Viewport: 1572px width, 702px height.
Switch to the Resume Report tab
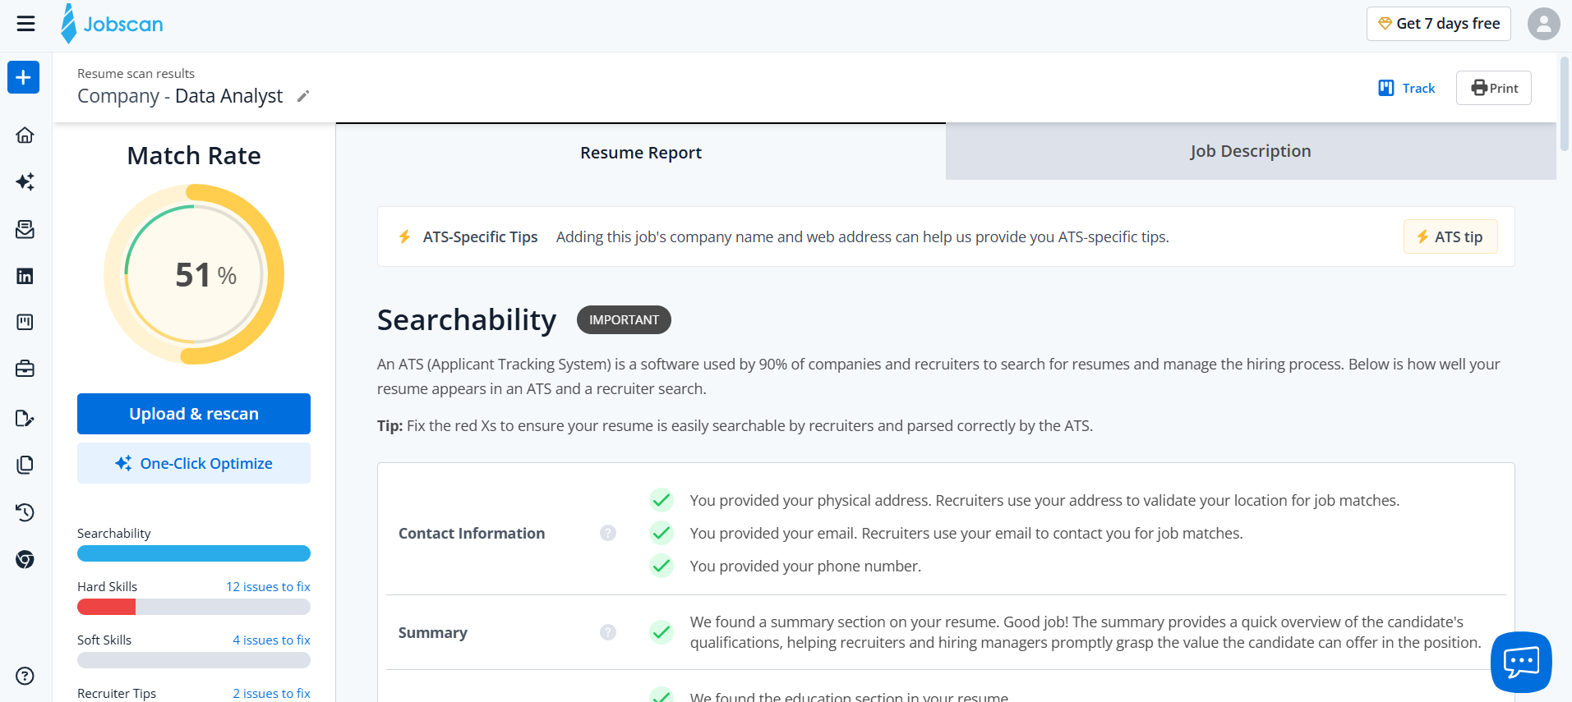click(x=641, y=152)
